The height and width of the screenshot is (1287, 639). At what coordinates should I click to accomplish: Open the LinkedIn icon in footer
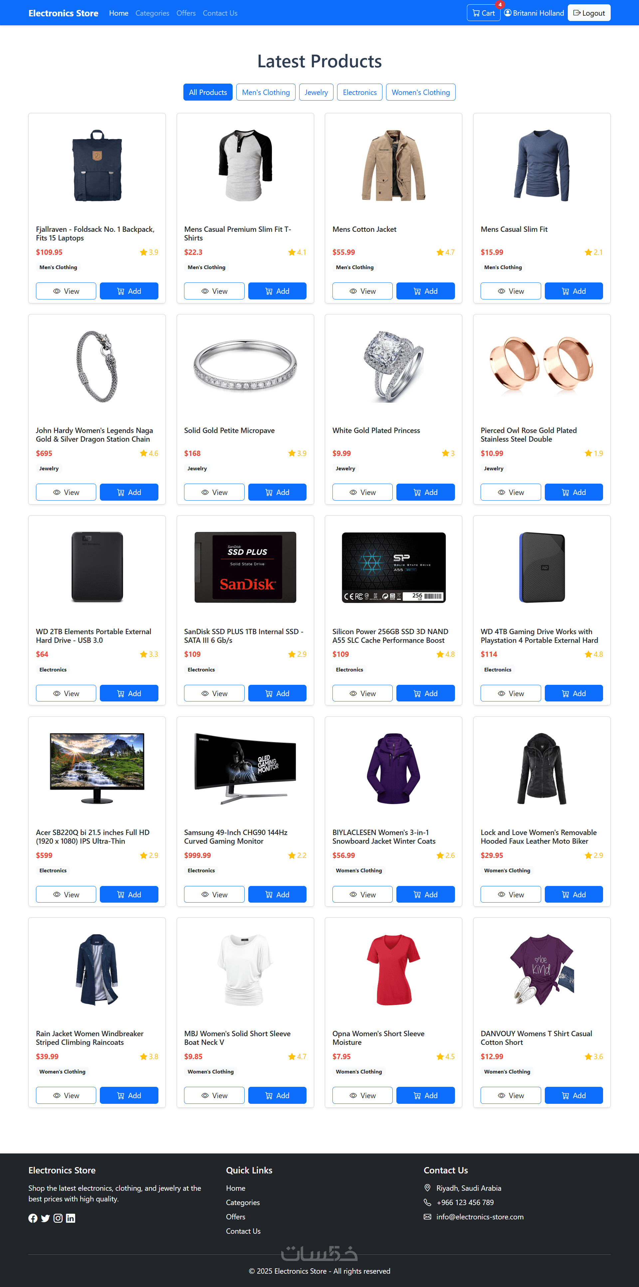[71, 1218]
